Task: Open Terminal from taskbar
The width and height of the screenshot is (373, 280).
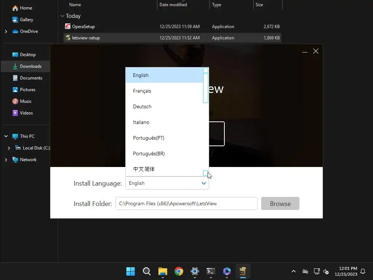Action: coord(211,271)
